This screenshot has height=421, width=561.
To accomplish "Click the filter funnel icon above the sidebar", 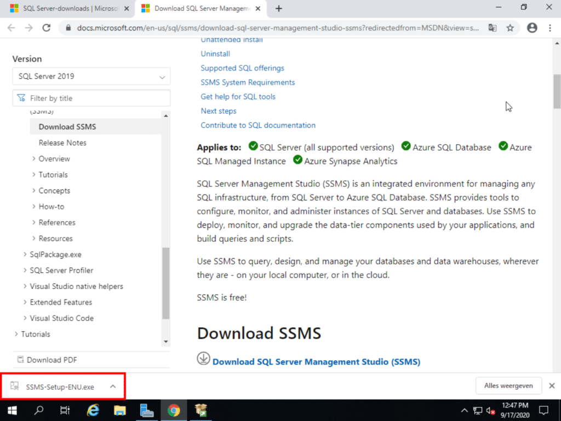I will [x=21, y=97].
